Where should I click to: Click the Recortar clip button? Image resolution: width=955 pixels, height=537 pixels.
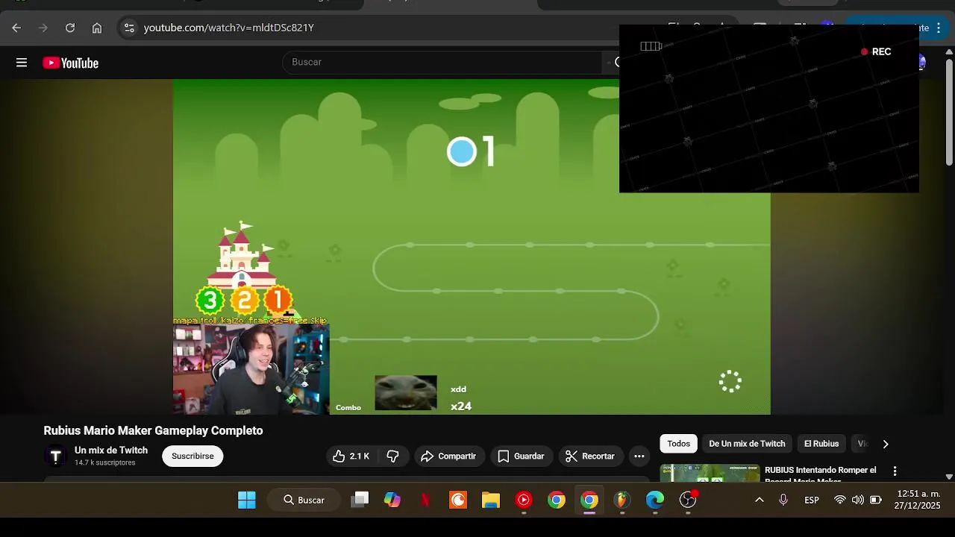click(x=590, y=456)
